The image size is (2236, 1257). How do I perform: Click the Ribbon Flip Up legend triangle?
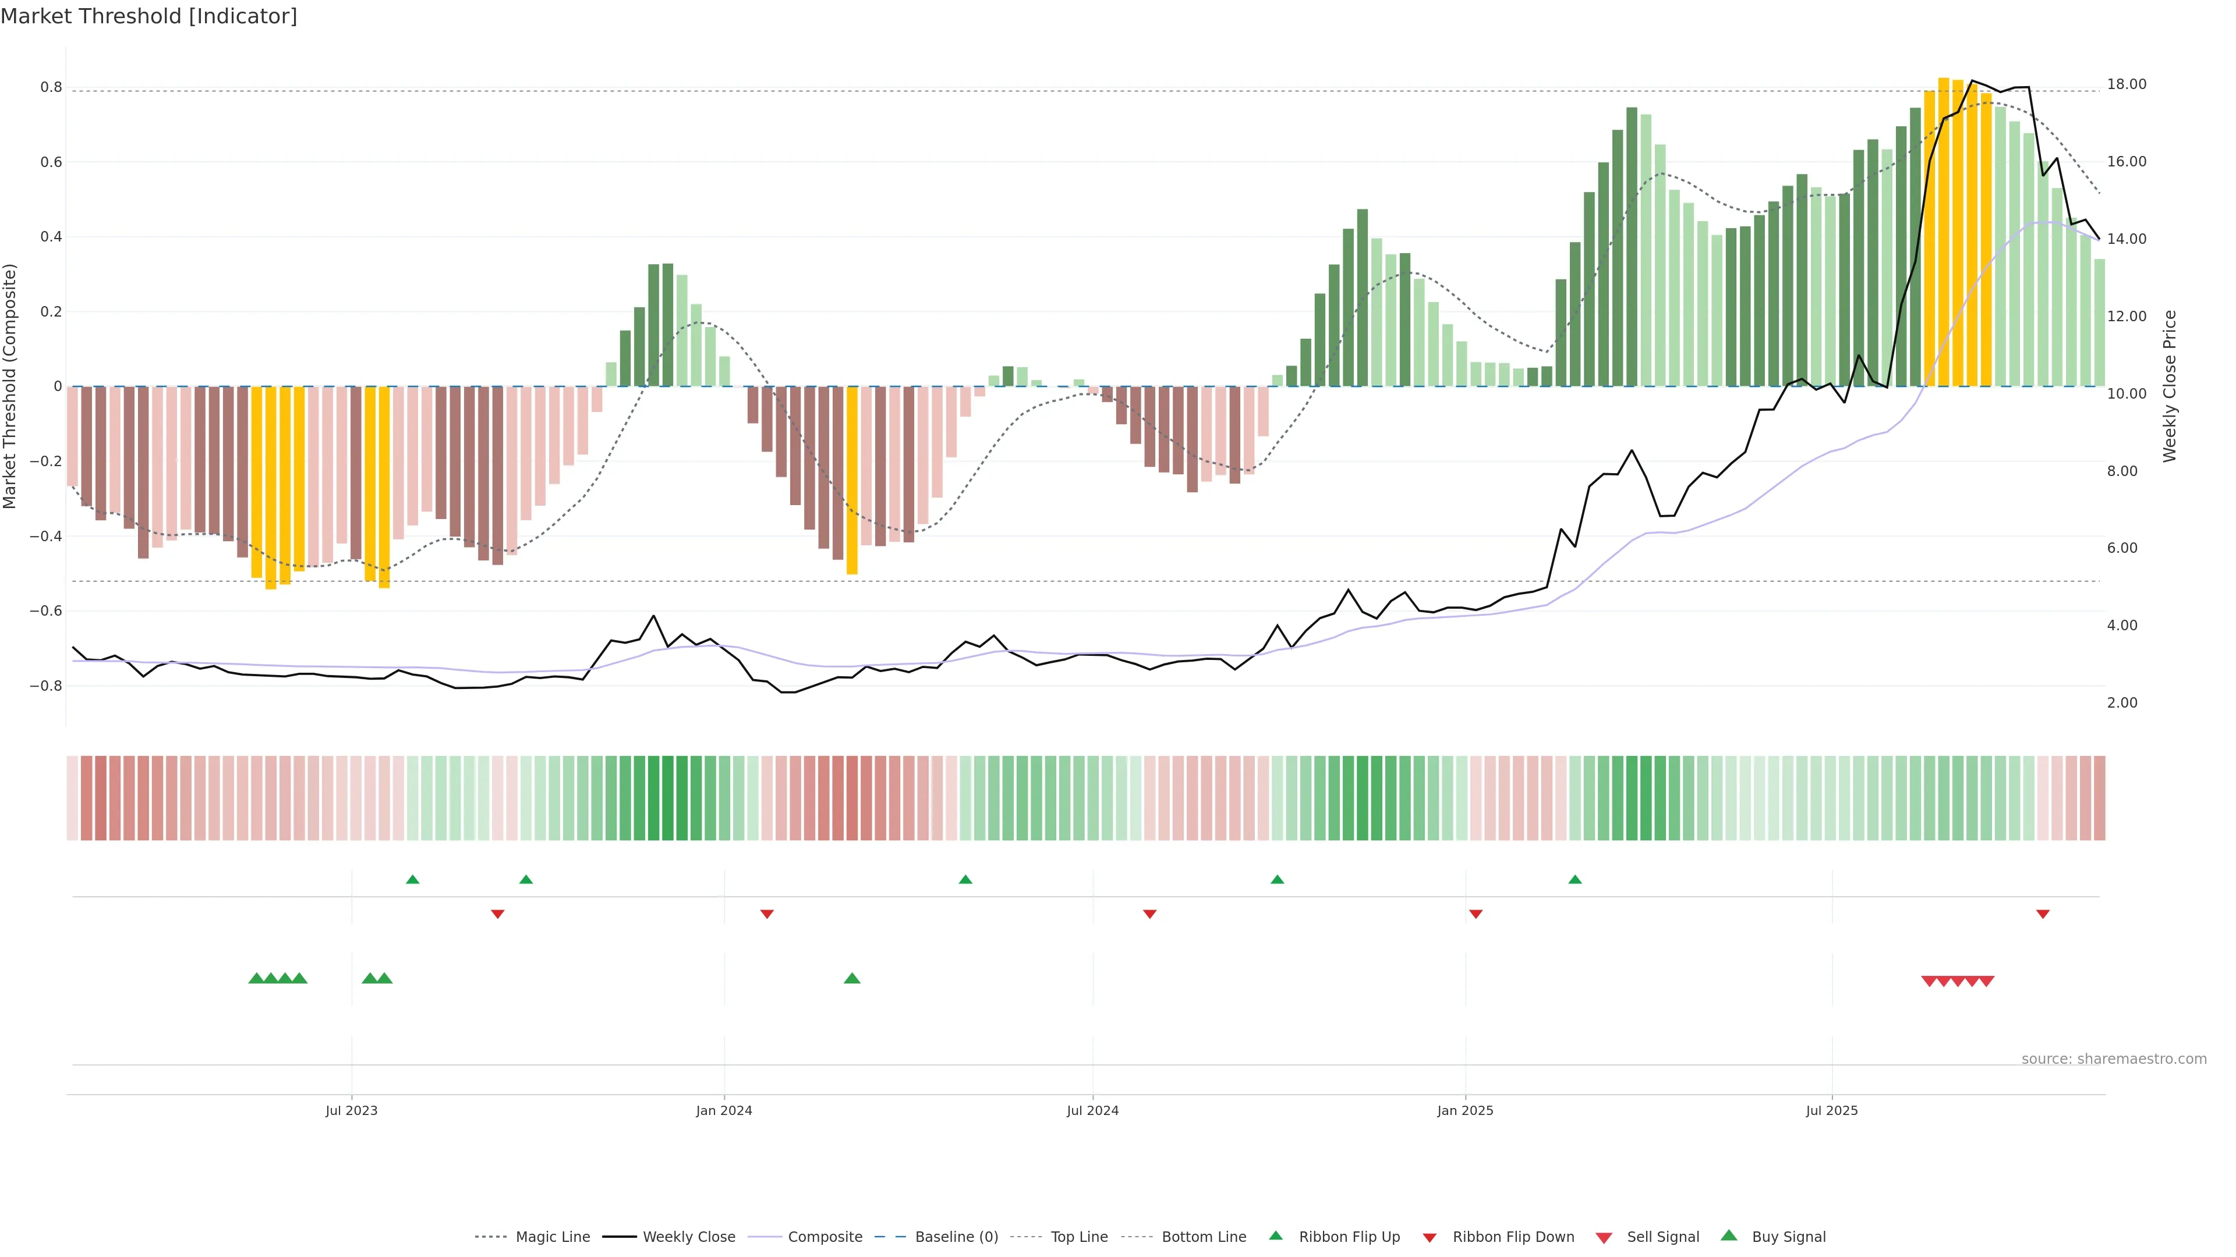click(1275, 1235)
